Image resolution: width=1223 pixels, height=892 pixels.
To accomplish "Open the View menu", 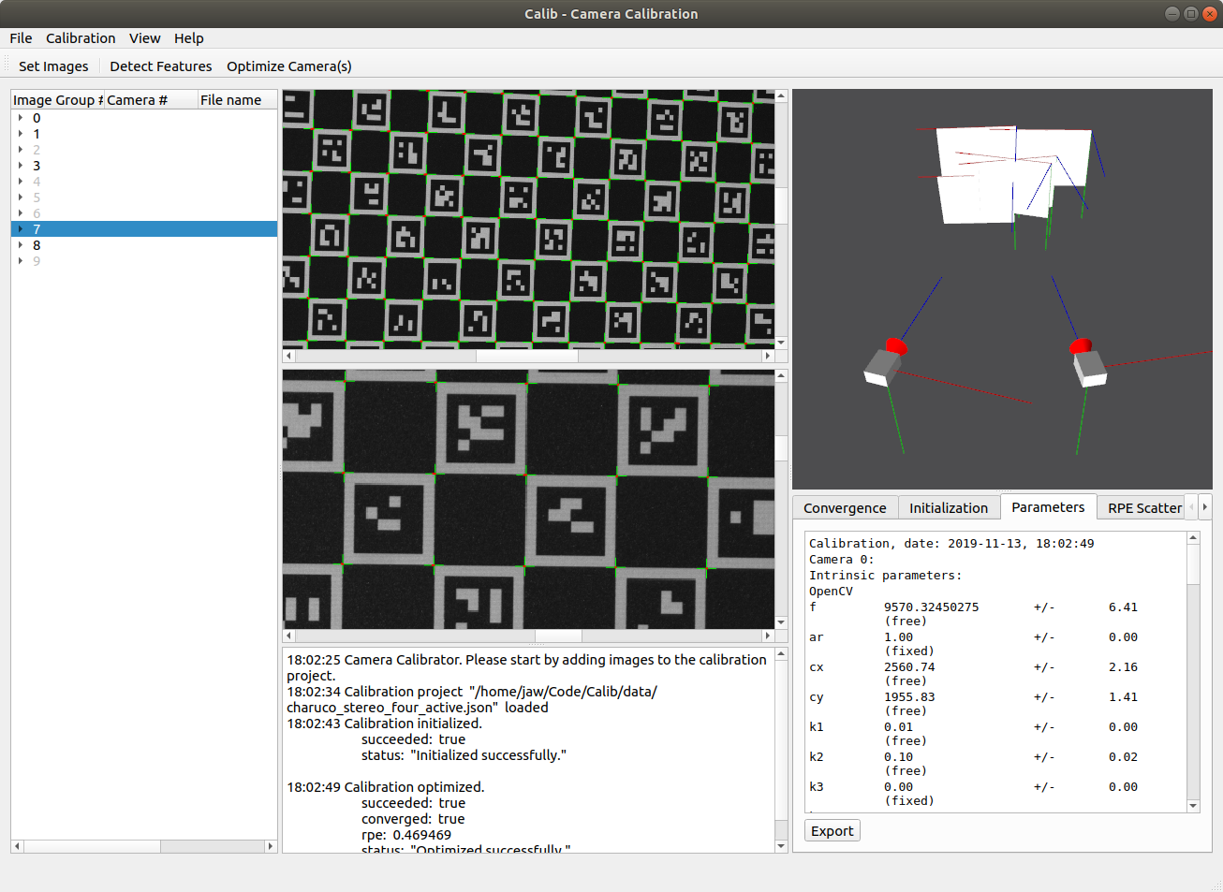I will [144, 38].
